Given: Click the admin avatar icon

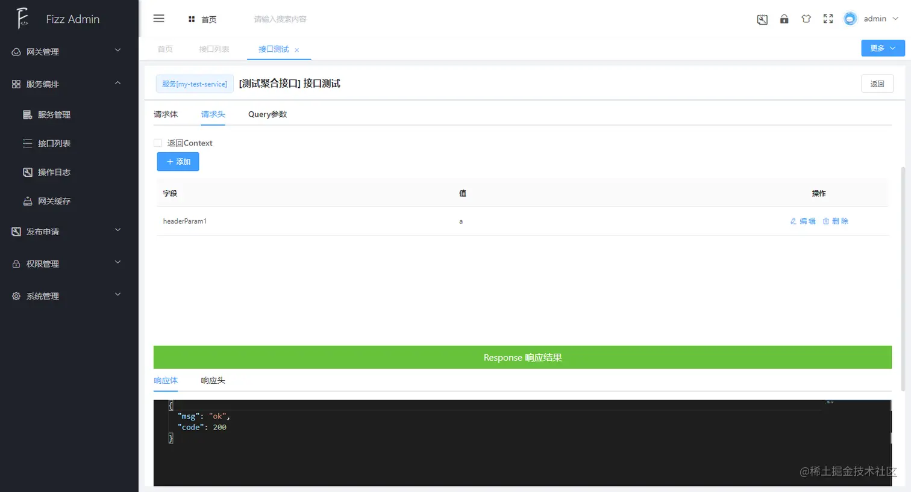Looking at the screenshot, I should pos(850,19).
